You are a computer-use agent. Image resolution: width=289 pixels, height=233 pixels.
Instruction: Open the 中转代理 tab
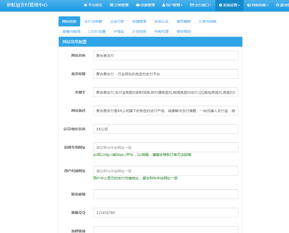[162, 31]
